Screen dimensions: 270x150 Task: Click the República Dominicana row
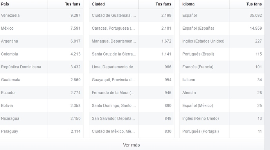pos(41,67)
